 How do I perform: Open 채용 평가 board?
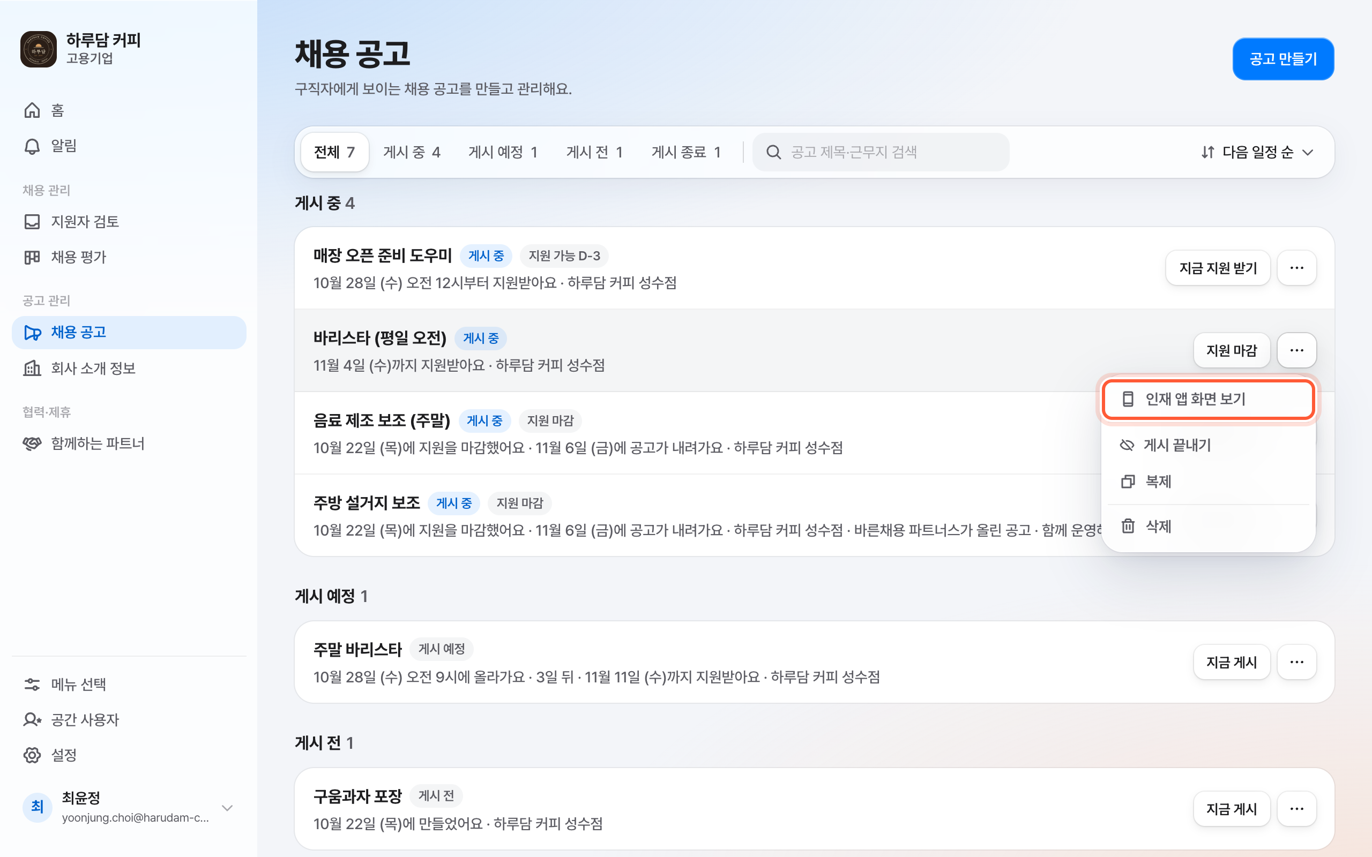point(129,257)
